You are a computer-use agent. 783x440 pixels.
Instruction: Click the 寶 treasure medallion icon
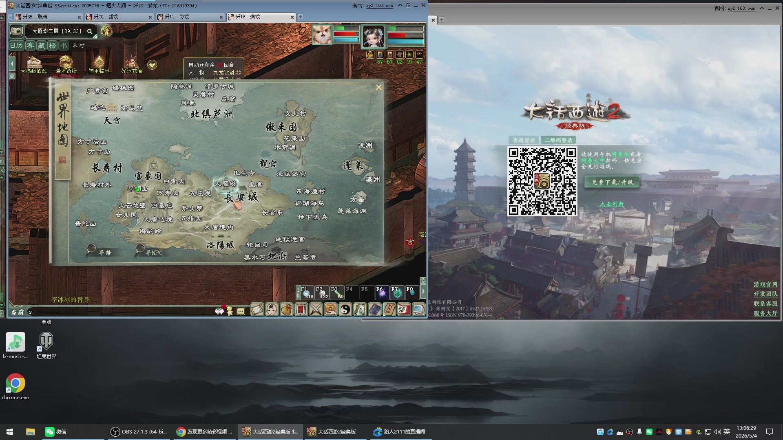106,31
